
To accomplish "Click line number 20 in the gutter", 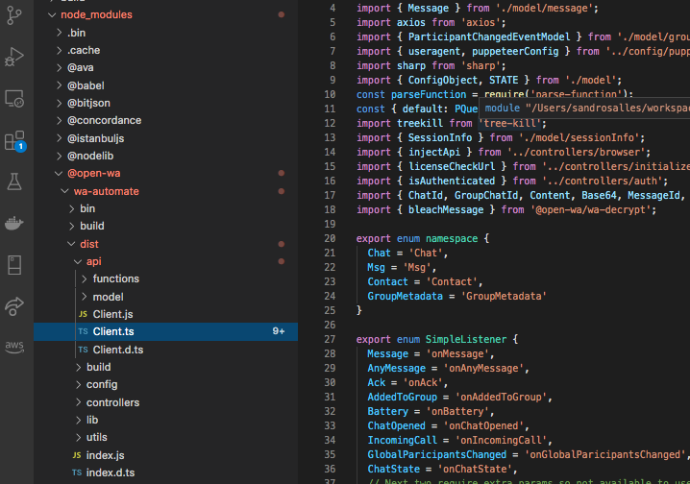I will point(330,238).
